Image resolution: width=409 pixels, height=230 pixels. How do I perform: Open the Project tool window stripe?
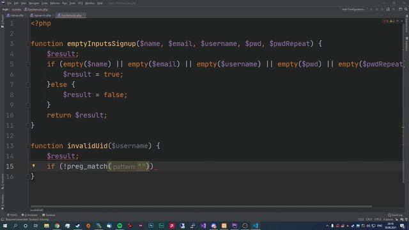pos(3,21)
